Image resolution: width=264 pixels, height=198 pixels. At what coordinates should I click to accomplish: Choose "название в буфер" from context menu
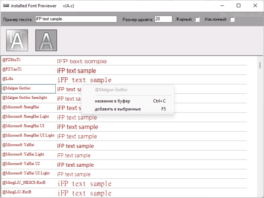tap(112, 101)
